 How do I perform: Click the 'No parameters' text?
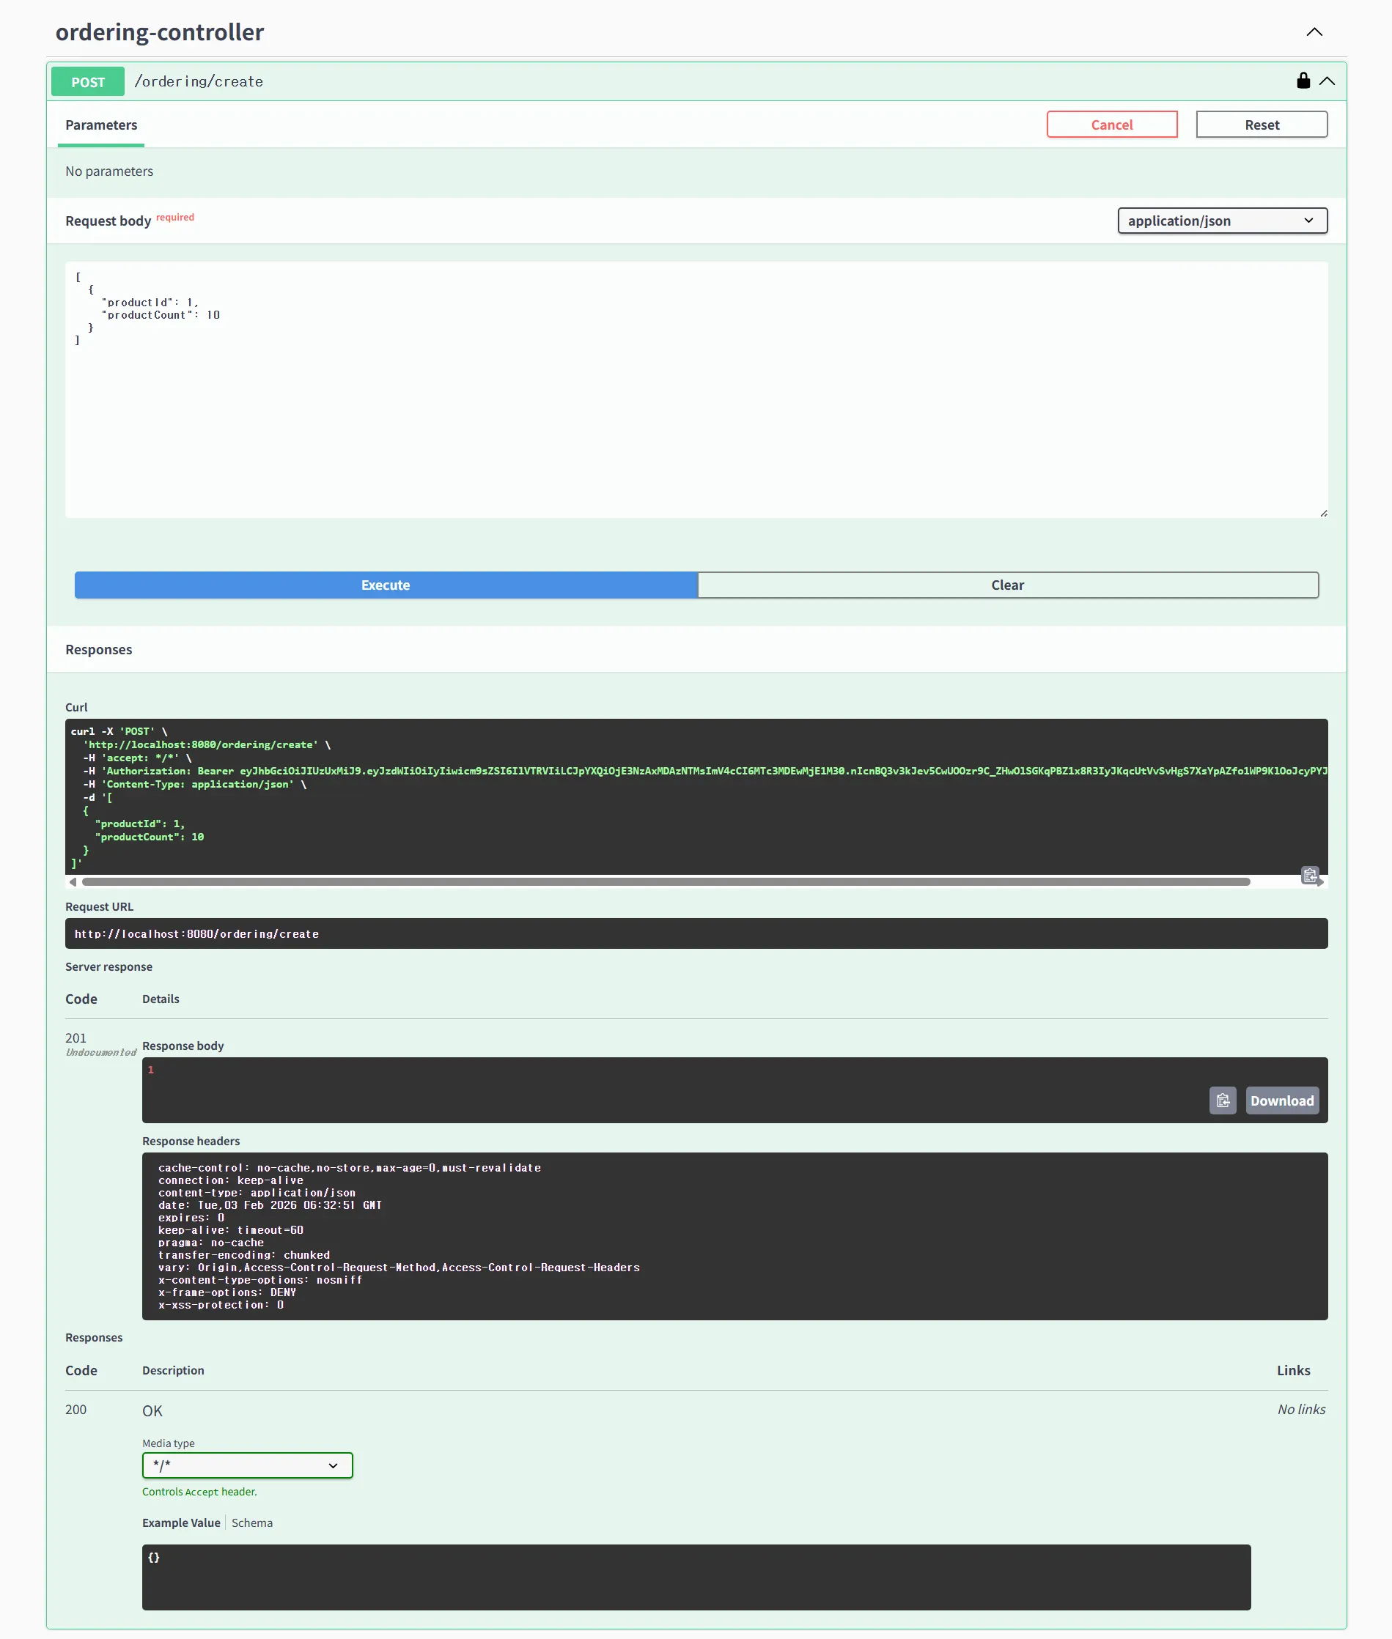(109, 171)
